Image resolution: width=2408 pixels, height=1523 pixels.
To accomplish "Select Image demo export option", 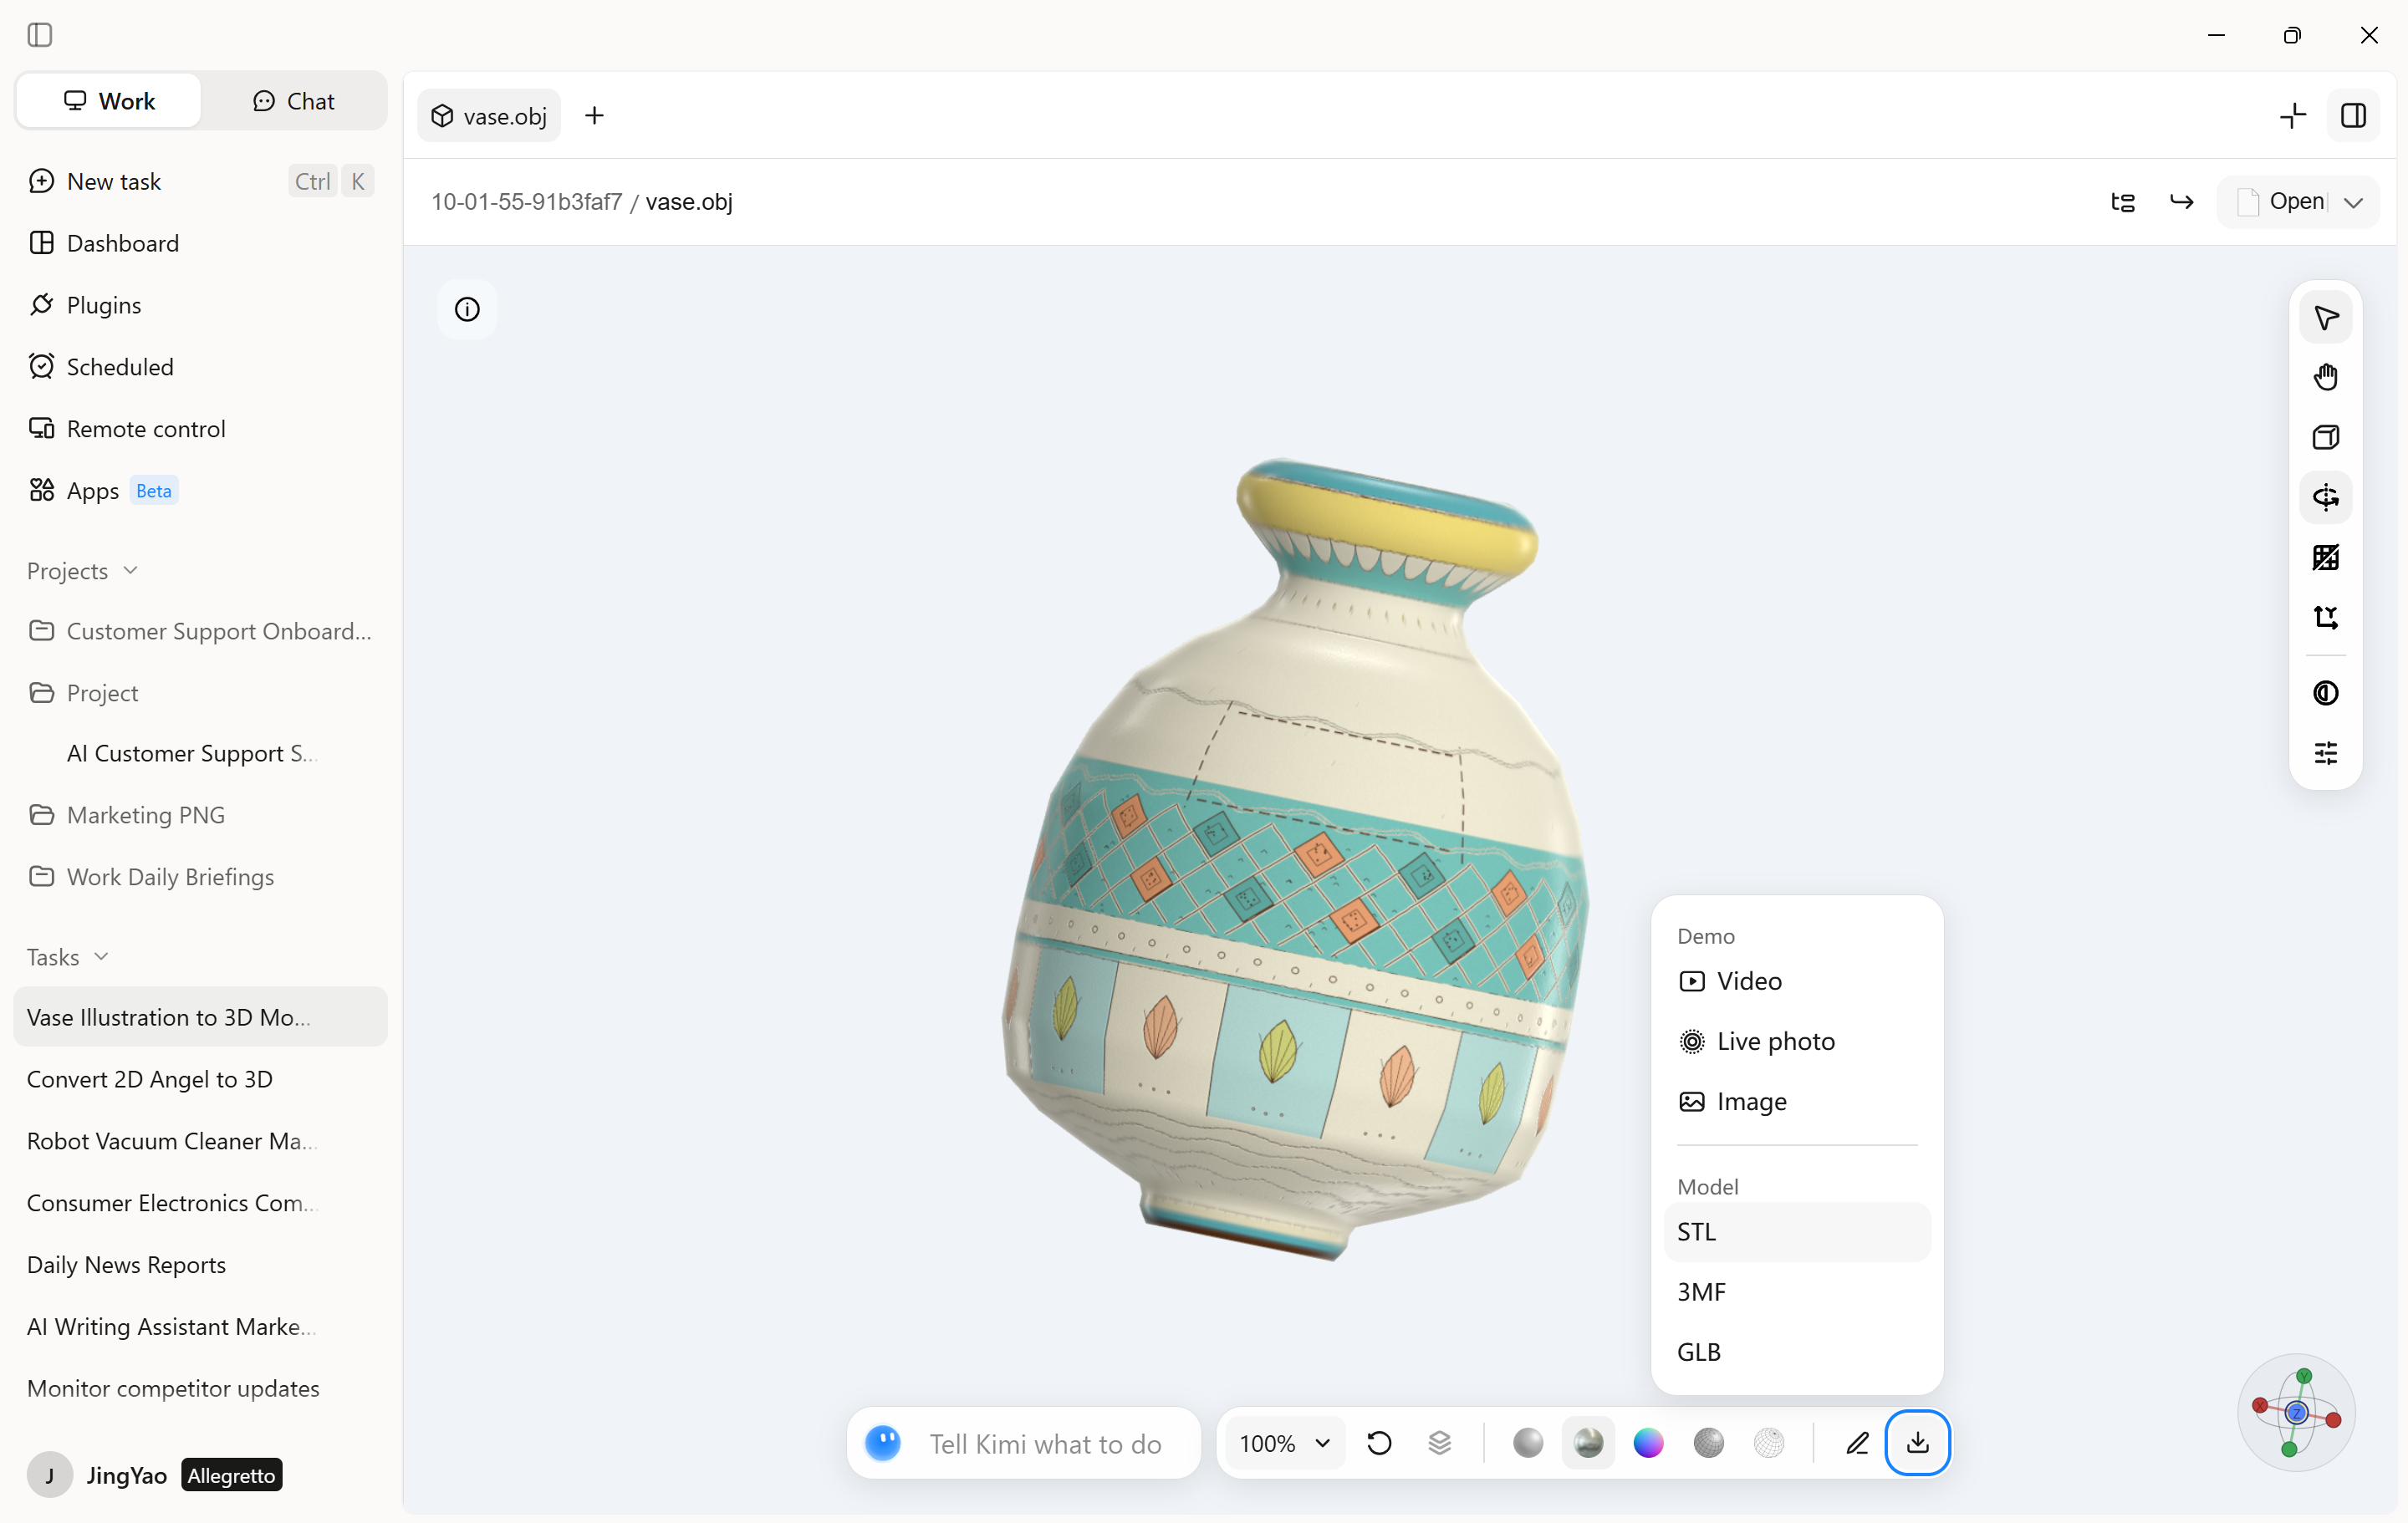I will [x=1796, y=1101].
